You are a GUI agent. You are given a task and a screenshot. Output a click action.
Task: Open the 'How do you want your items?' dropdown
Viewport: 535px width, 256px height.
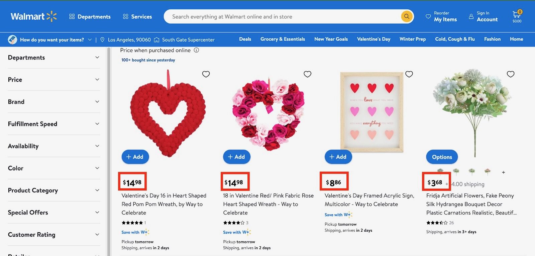pos(55,40)
